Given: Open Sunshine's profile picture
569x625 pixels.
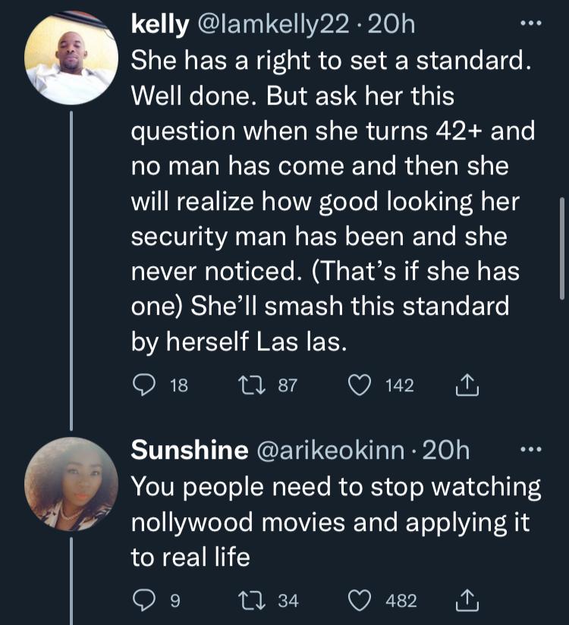Looking at the screenshot, I should [x=71, y=484].
